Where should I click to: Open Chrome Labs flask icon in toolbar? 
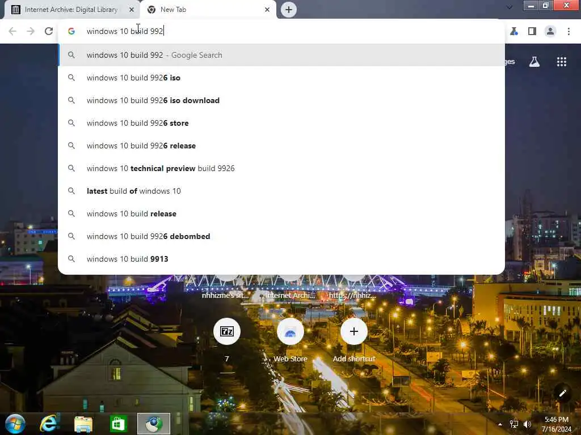[514, 32]
